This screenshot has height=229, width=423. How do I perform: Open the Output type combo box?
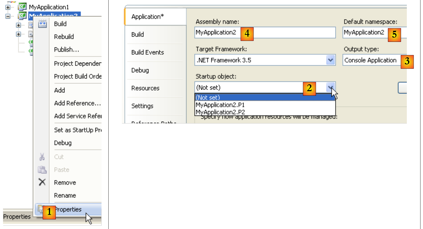371,60
